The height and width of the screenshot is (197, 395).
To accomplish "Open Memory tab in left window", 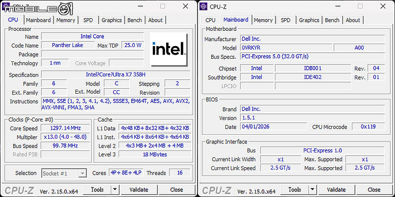I will click(x=65, y=20).
